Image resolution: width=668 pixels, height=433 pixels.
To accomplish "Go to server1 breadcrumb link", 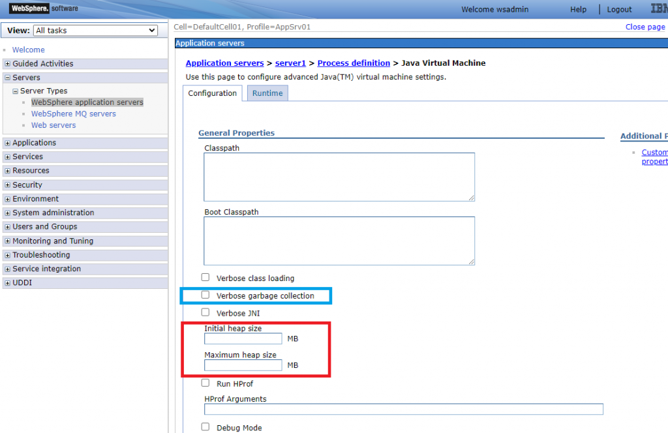I will tap(290, 63).
